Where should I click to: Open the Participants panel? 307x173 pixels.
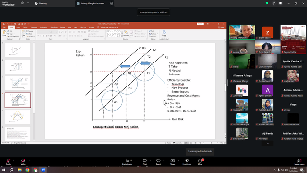(x=127, y=162)
